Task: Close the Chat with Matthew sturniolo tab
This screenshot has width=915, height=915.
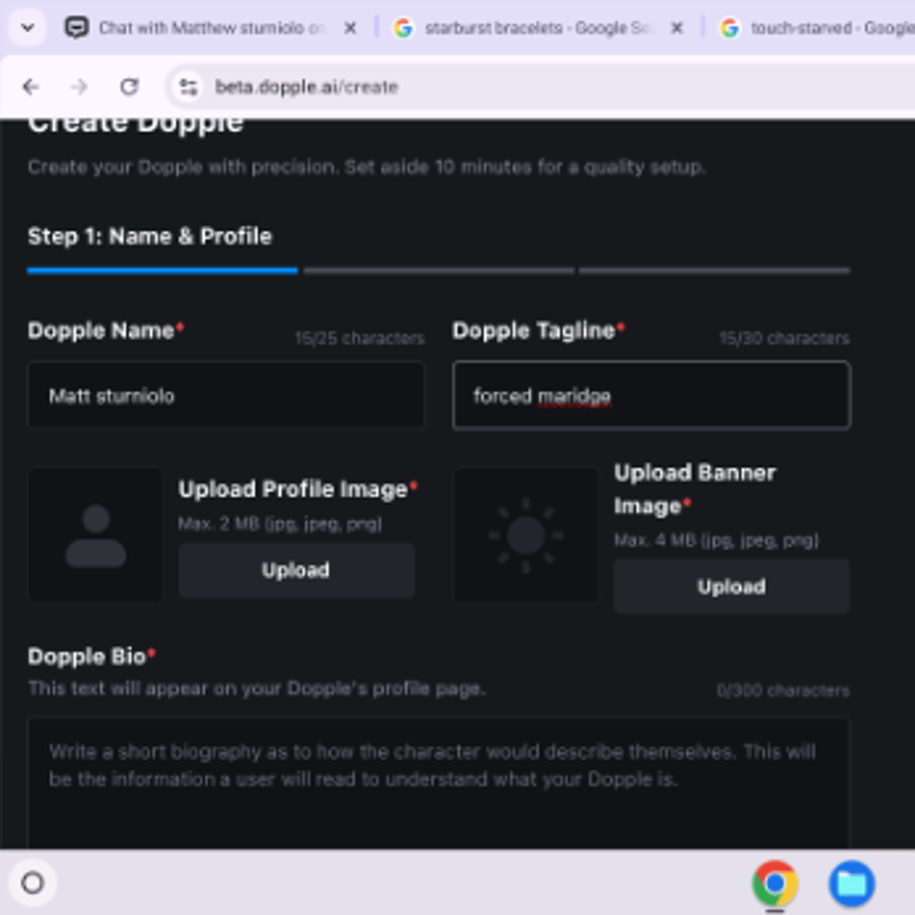Action: (x=350, y=28)
